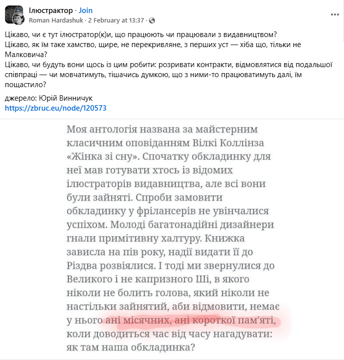Click Roman Hardashuk's small profile picture

click(19, 20)
